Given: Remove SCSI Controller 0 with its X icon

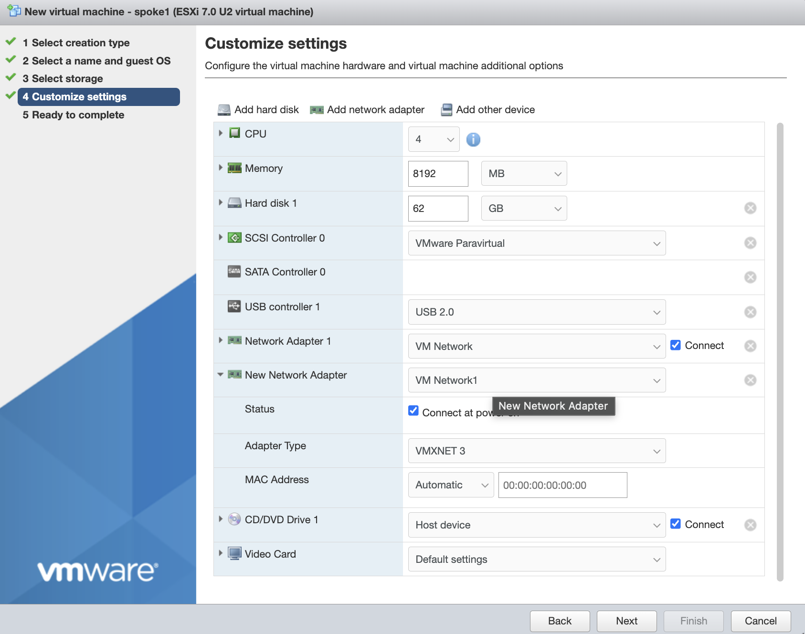Looking at the screenshot, I should click(x=750, y=243).
